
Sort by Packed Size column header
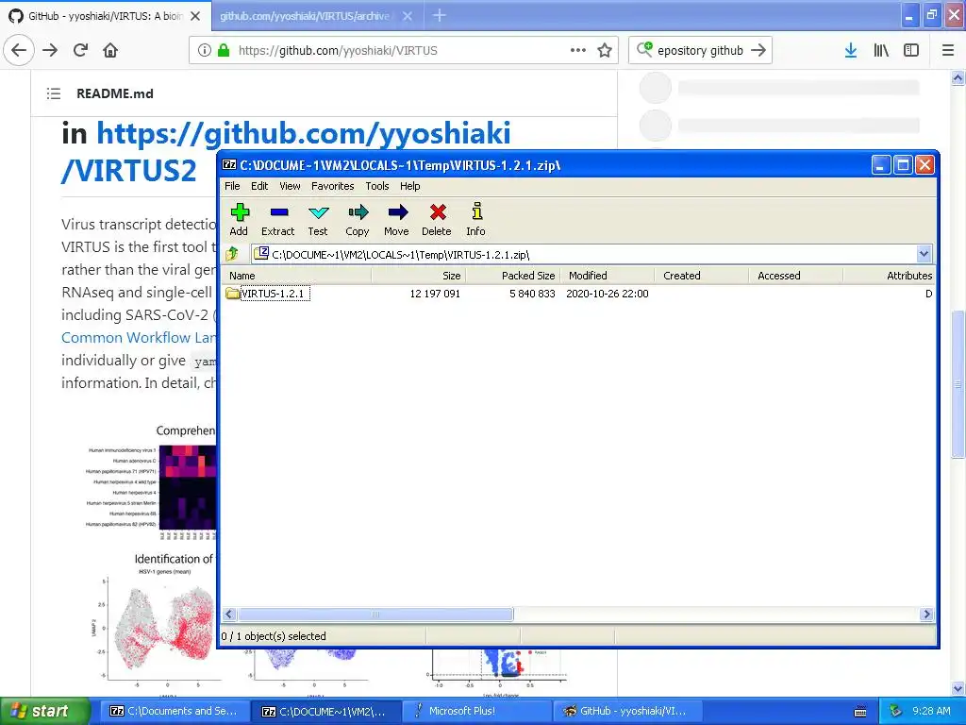pyautogui.click(x=512, y=276)
